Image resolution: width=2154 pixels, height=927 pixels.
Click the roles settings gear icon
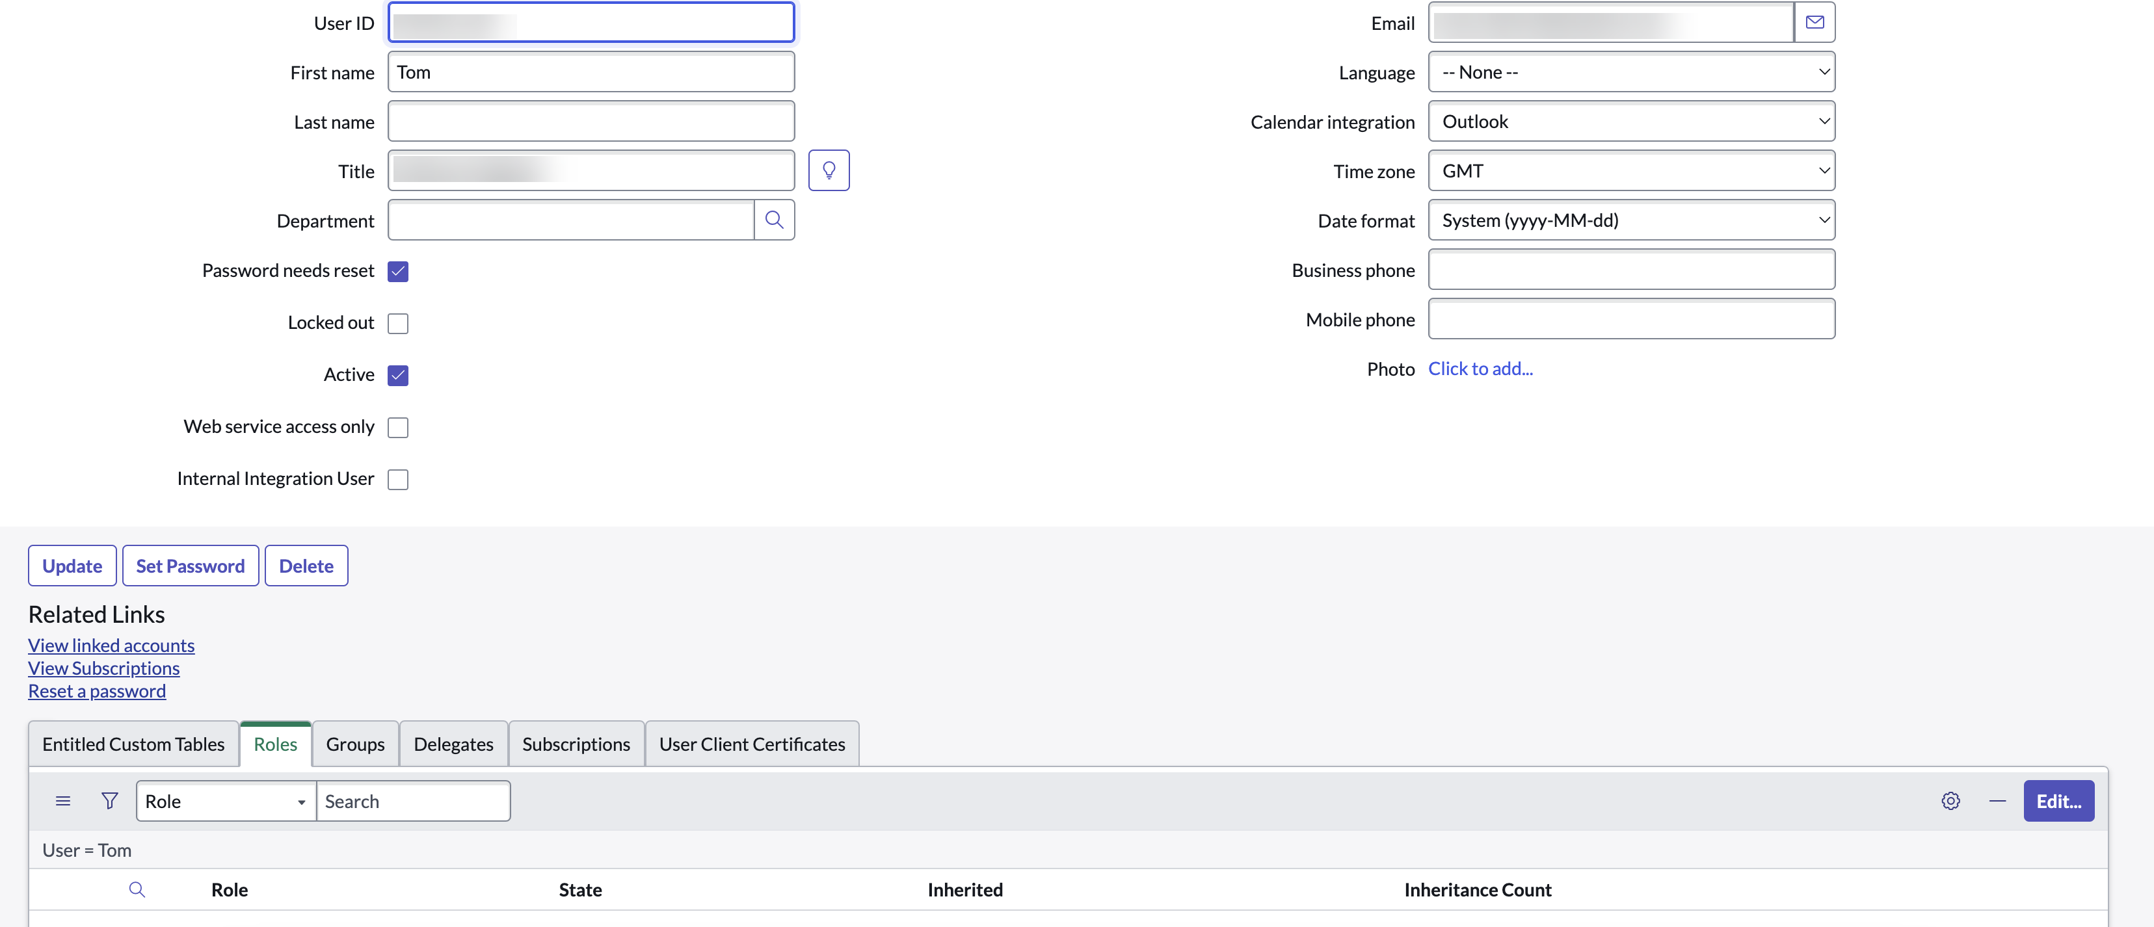(x=1950, y=801)
